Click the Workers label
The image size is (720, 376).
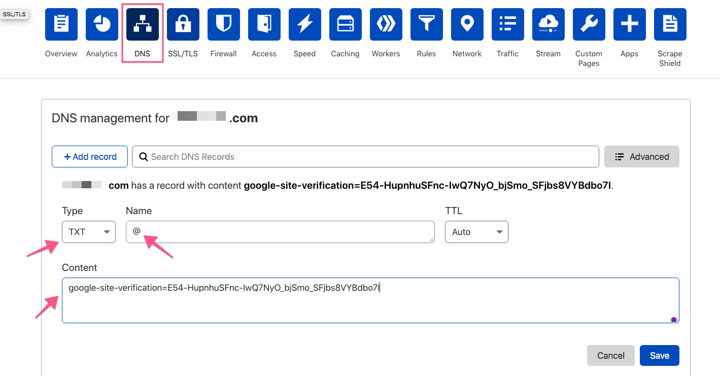click(x=386, y=54)
